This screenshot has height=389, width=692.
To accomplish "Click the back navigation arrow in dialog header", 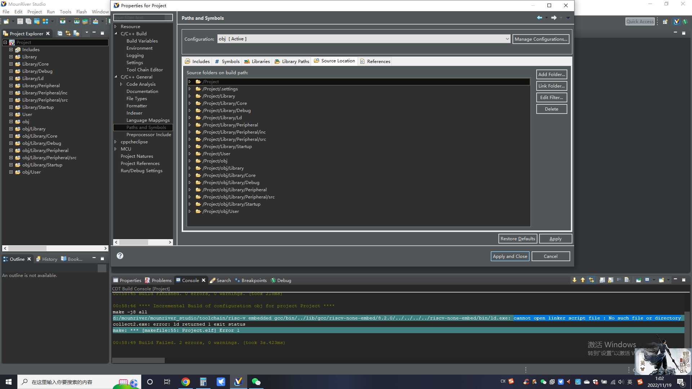I will pyautogui.click(x=540, y=18).
